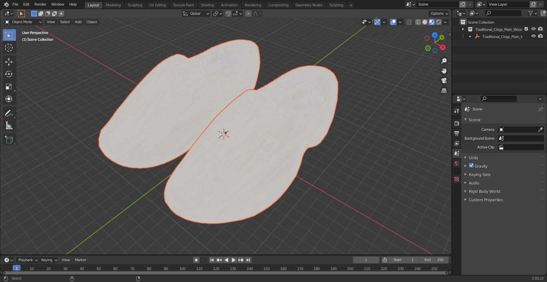This screenshot has width=547, height=282.
Task: Hide Traditional_Clogs_Plain_Wooc collection with eye icon
Action: tap(533, 29)
